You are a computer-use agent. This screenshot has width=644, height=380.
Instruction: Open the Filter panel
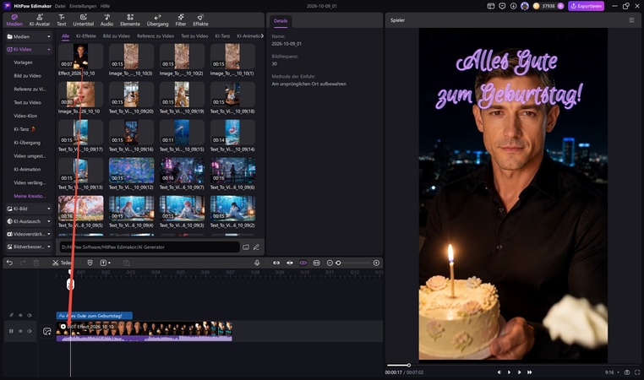pos(181,19)
